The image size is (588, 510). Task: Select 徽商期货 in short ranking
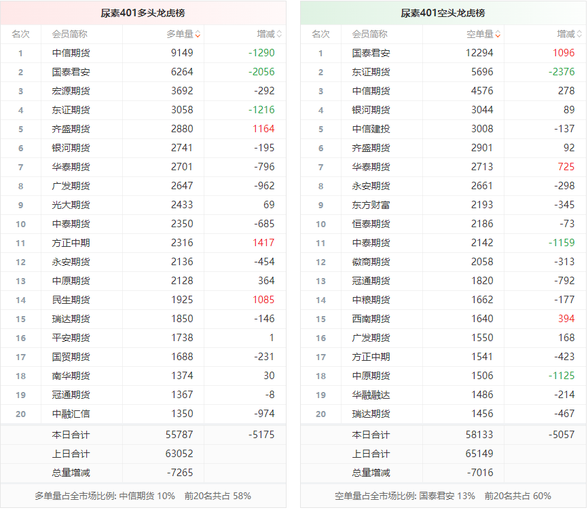pos(371,262)
